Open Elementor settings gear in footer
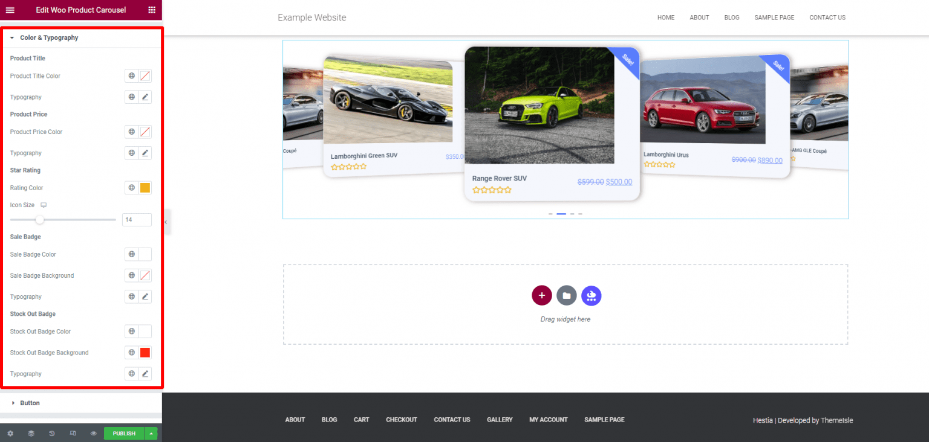 click(x=10, y=433)
